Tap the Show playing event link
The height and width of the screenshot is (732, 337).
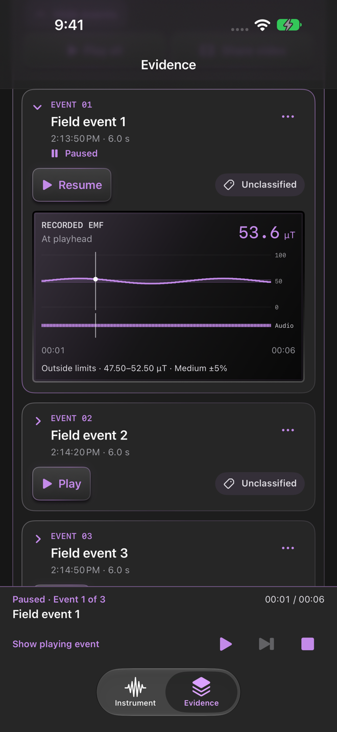pos(56,644)
